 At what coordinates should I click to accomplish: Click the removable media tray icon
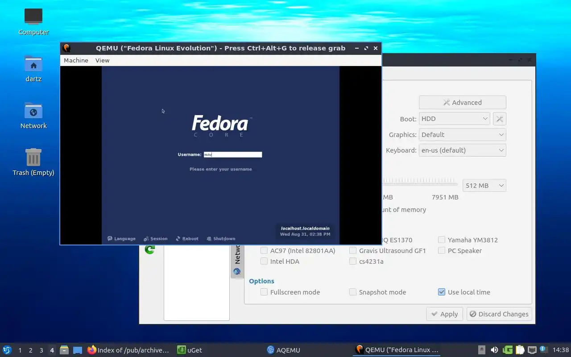point(482,350)
